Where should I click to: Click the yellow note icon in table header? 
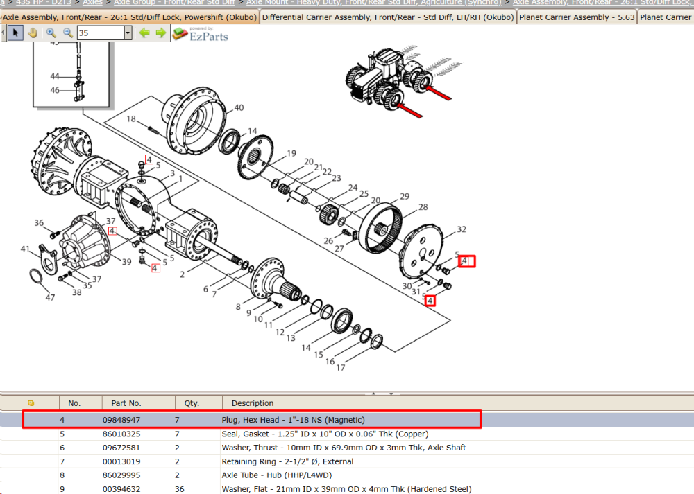click(x=31, y=403)
